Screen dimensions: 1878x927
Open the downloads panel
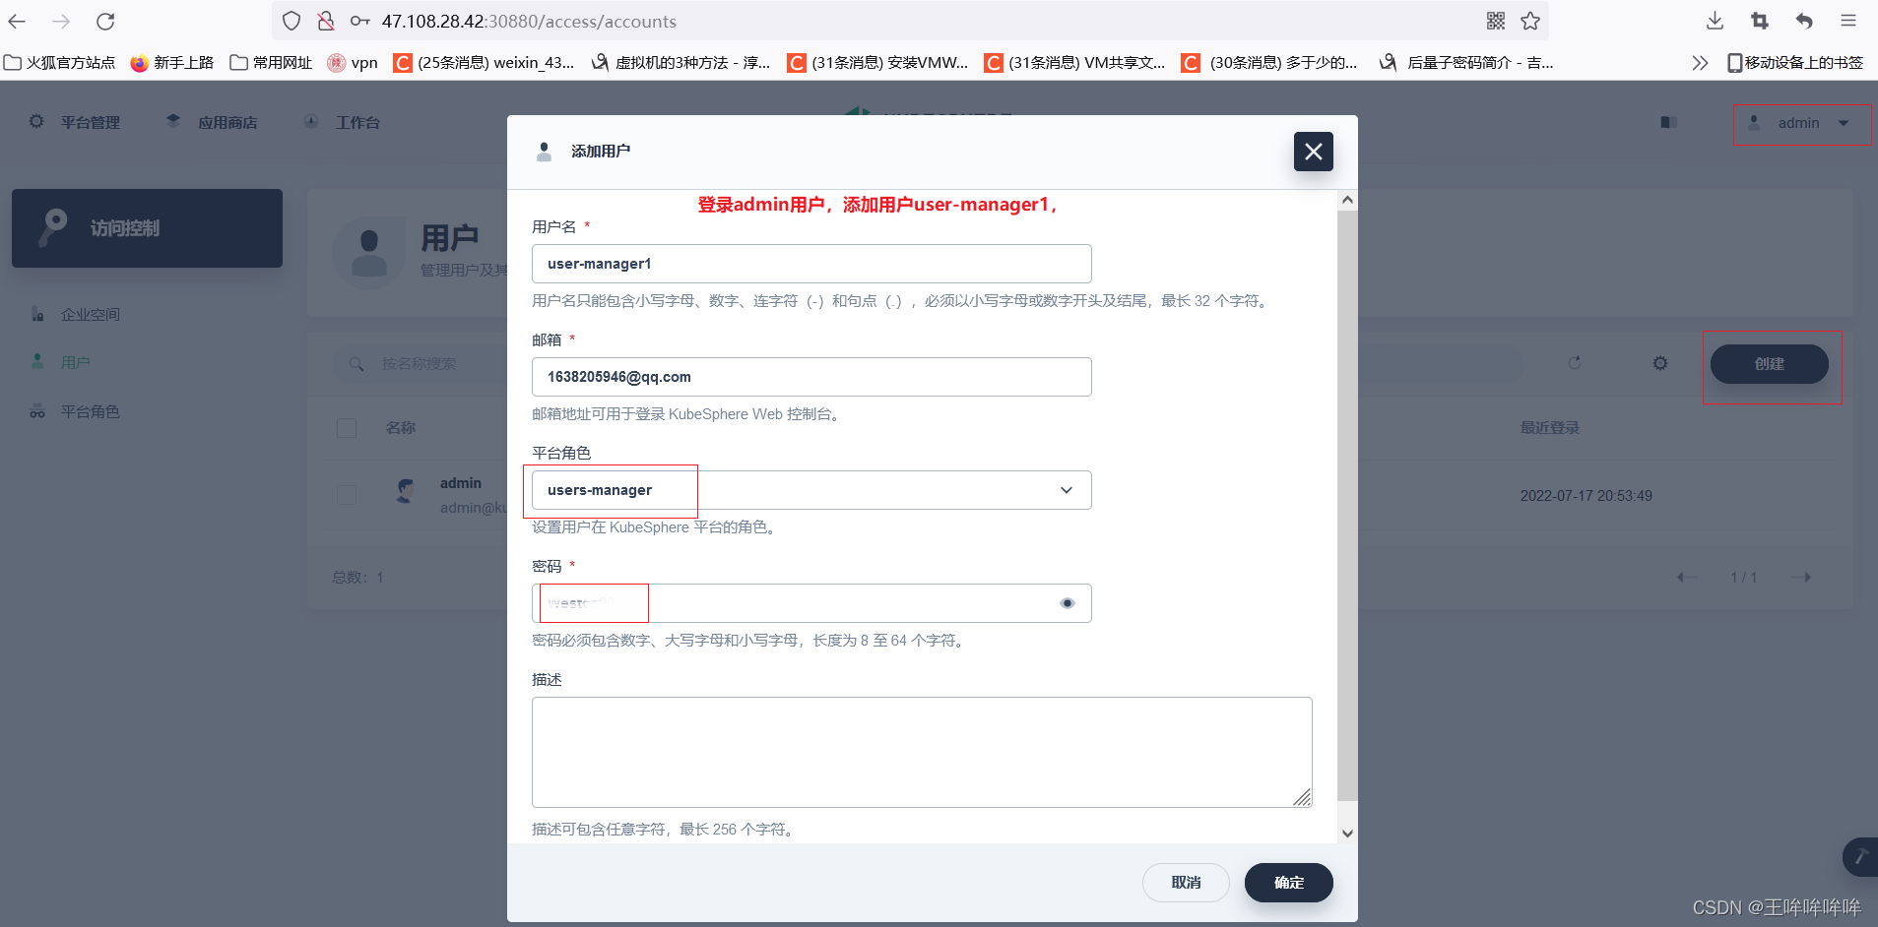1715,21
